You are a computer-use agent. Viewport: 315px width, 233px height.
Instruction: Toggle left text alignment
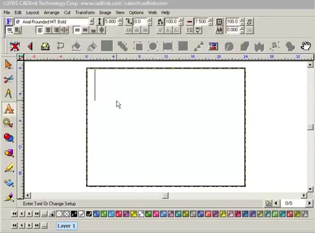click(40, 30)
